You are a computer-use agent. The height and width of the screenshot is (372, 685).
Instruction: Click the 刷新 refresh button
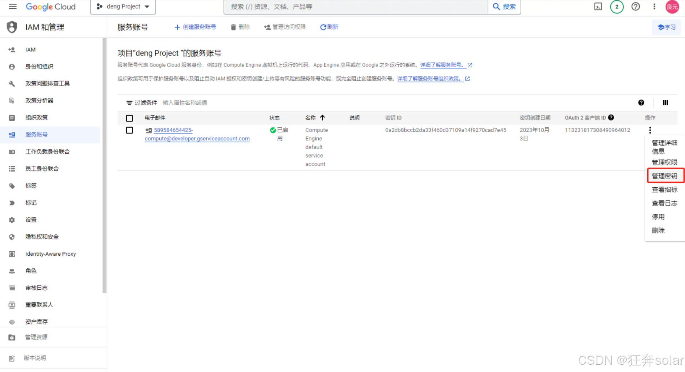point(329,27)
